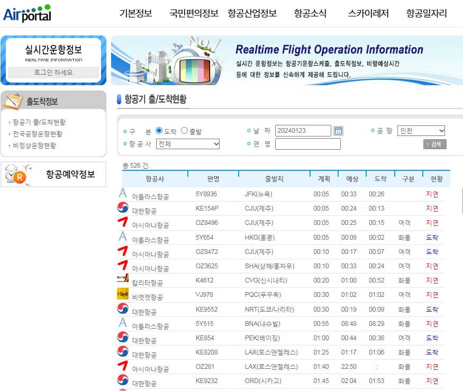Click origin BNA(내슈빌)
463x391 pixels.
pos(262,324)
